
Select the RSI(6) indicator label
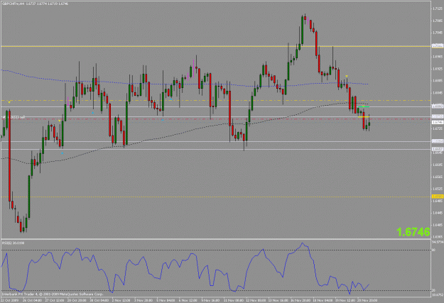point(13,243)
